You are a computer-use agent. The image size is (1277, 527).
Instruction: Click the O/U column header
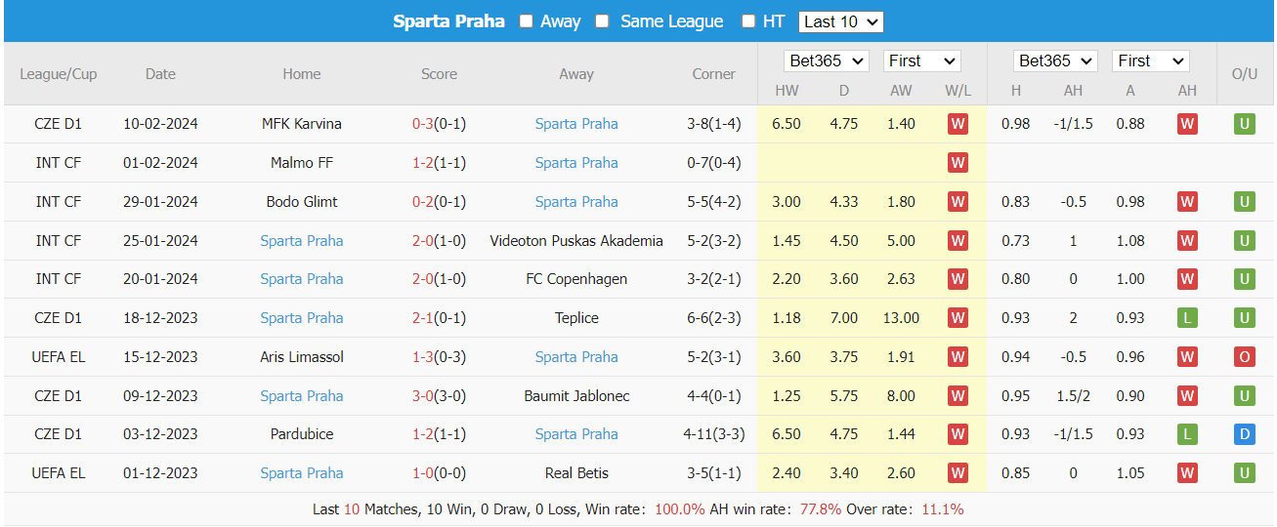[x=1244, y=74]
